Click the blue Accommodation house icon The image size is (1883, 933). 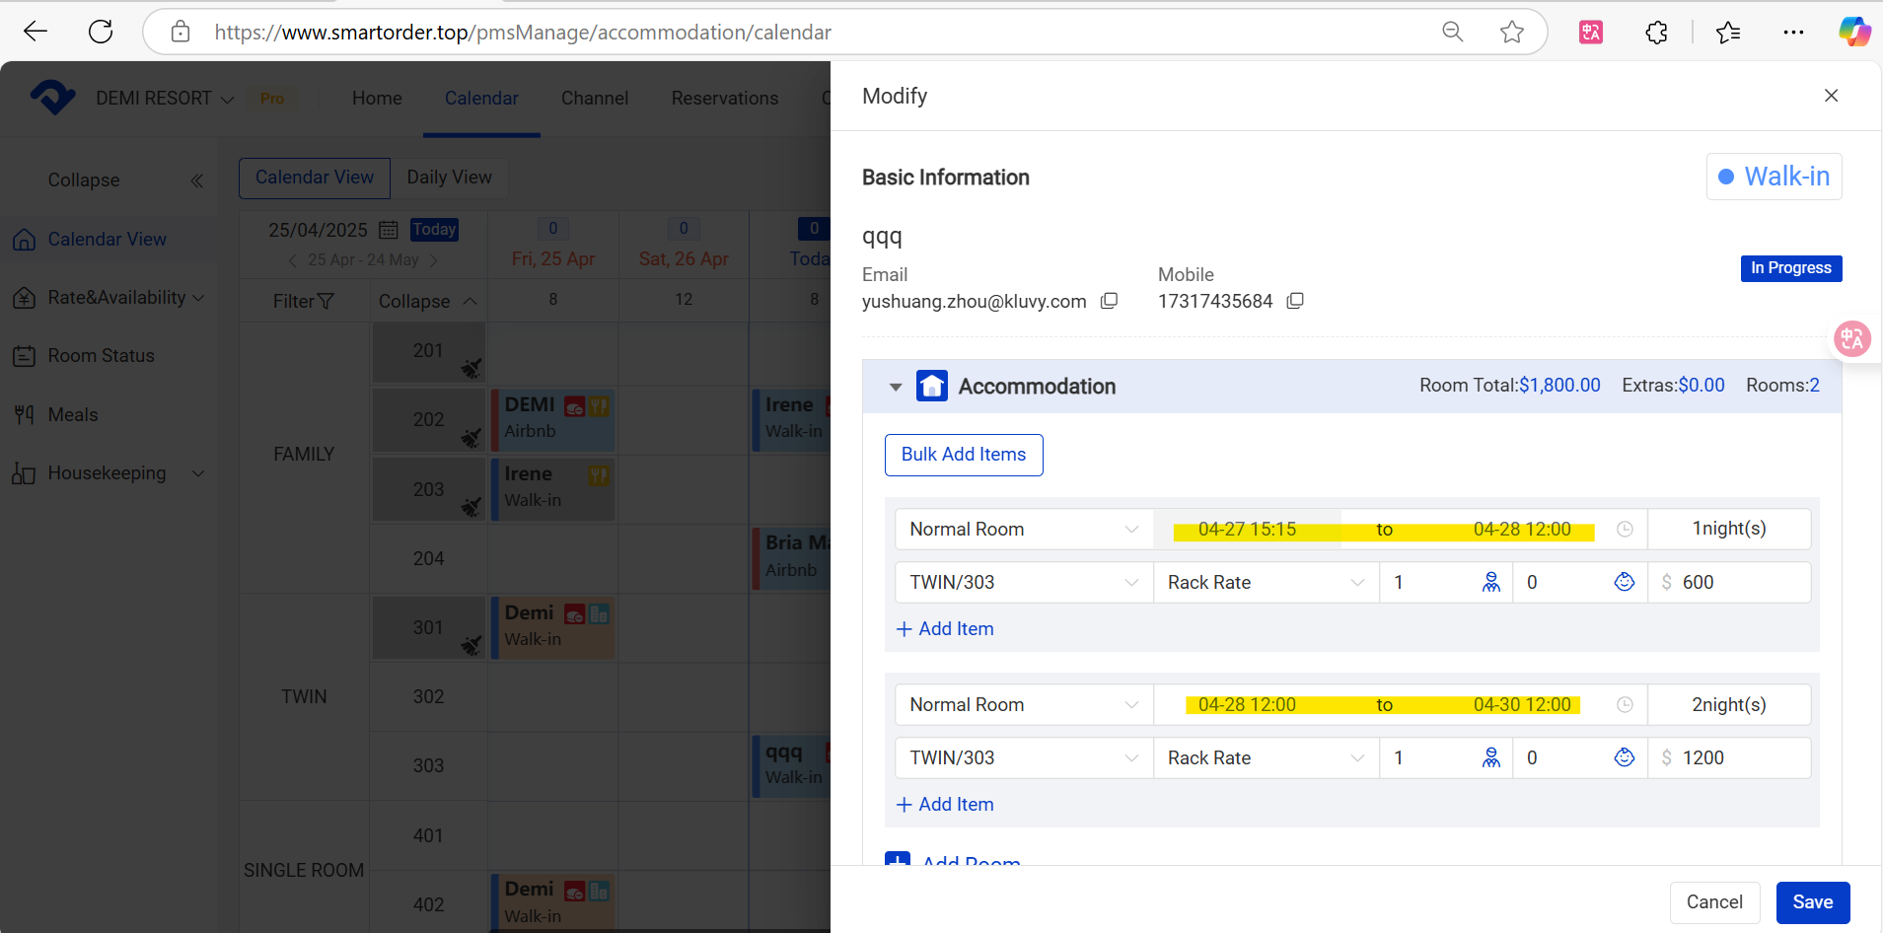point(931,387)
